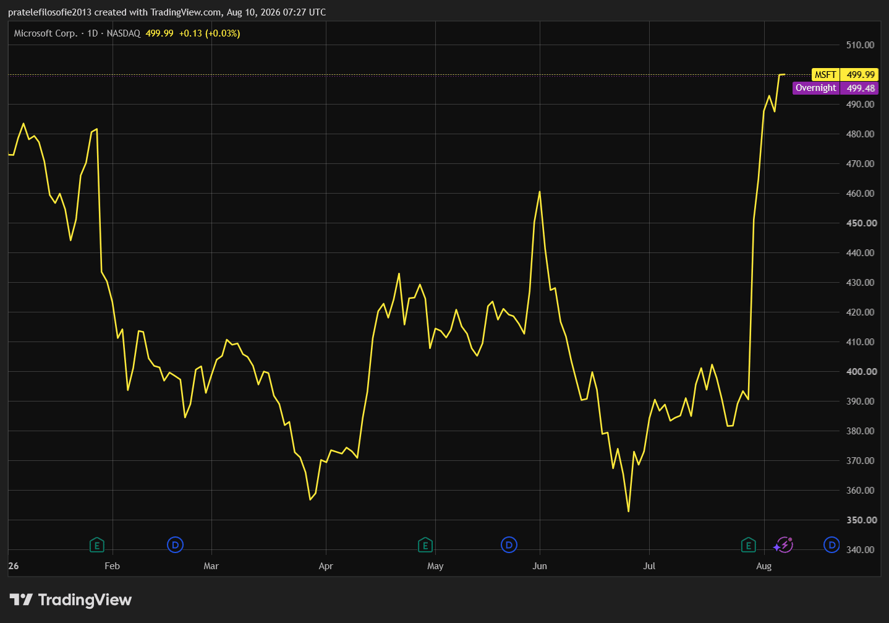The height and width of the screenshot is (623, 889).
Task: Click the May label on the time axis
Action: [x=435, y=566]
